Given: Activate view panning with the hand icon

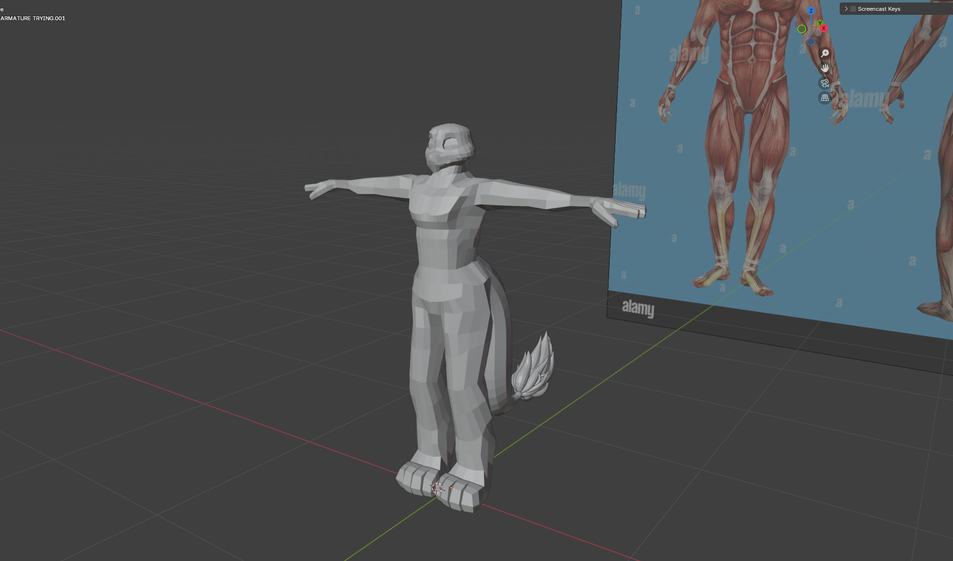Looking at the screenshot, I should point(825,69).
